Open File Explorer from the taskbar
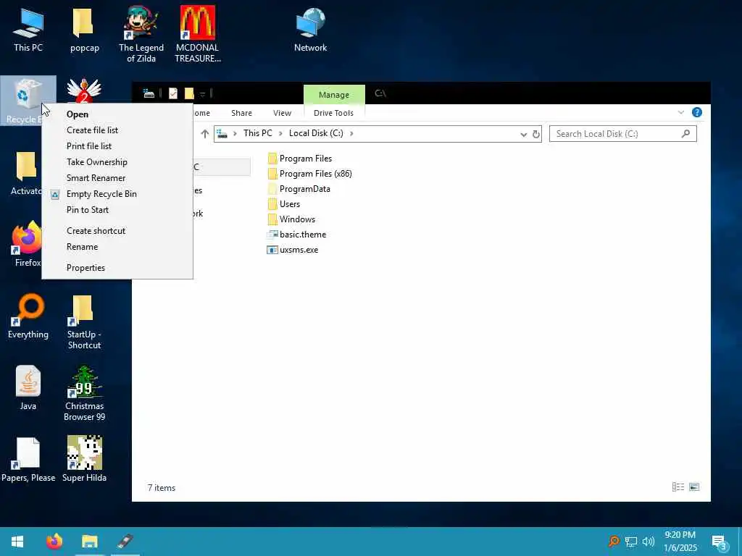The width and height of the screenshot is (742, 556). coord(89,542)
